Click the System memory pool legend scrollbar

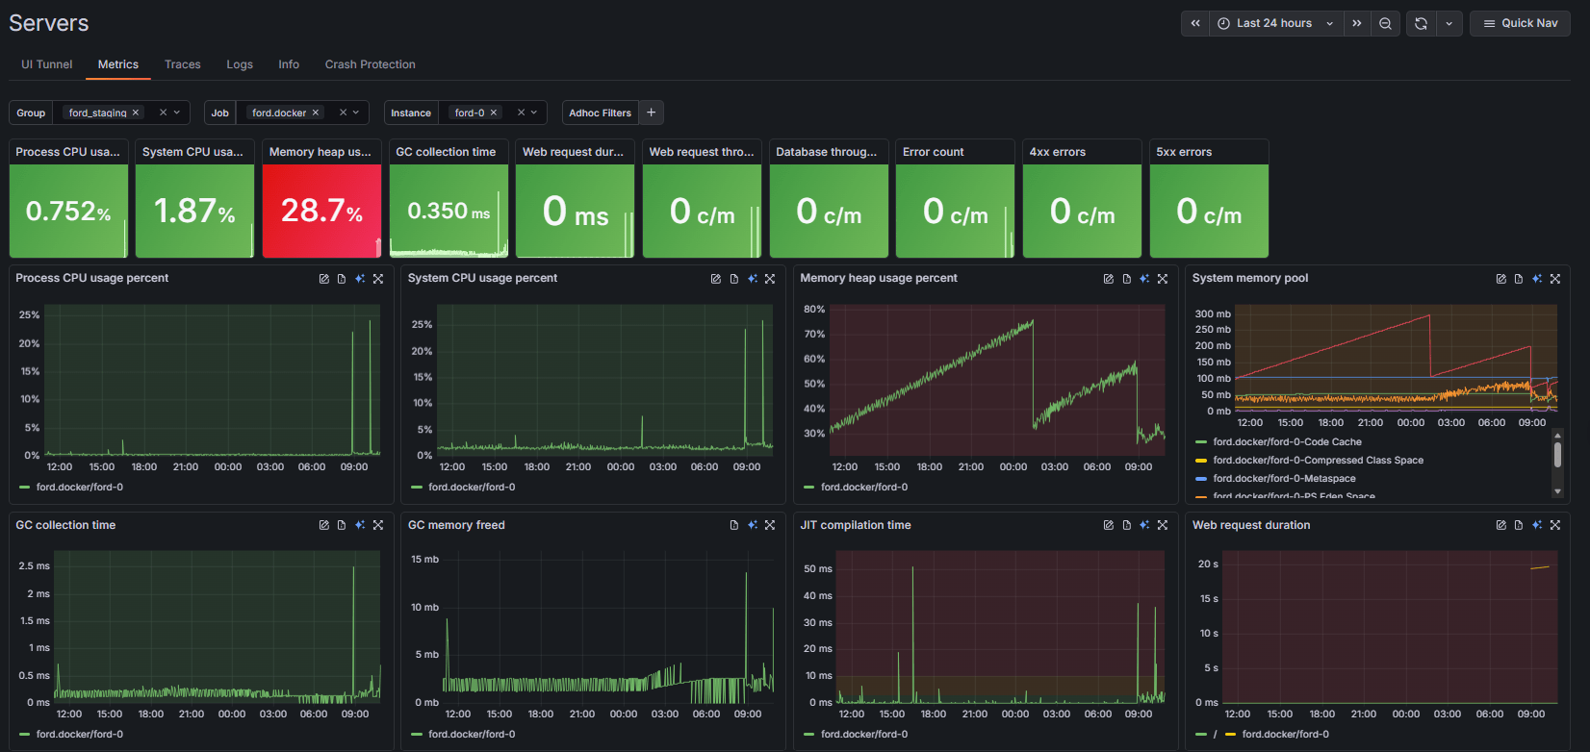point(1557,455)
